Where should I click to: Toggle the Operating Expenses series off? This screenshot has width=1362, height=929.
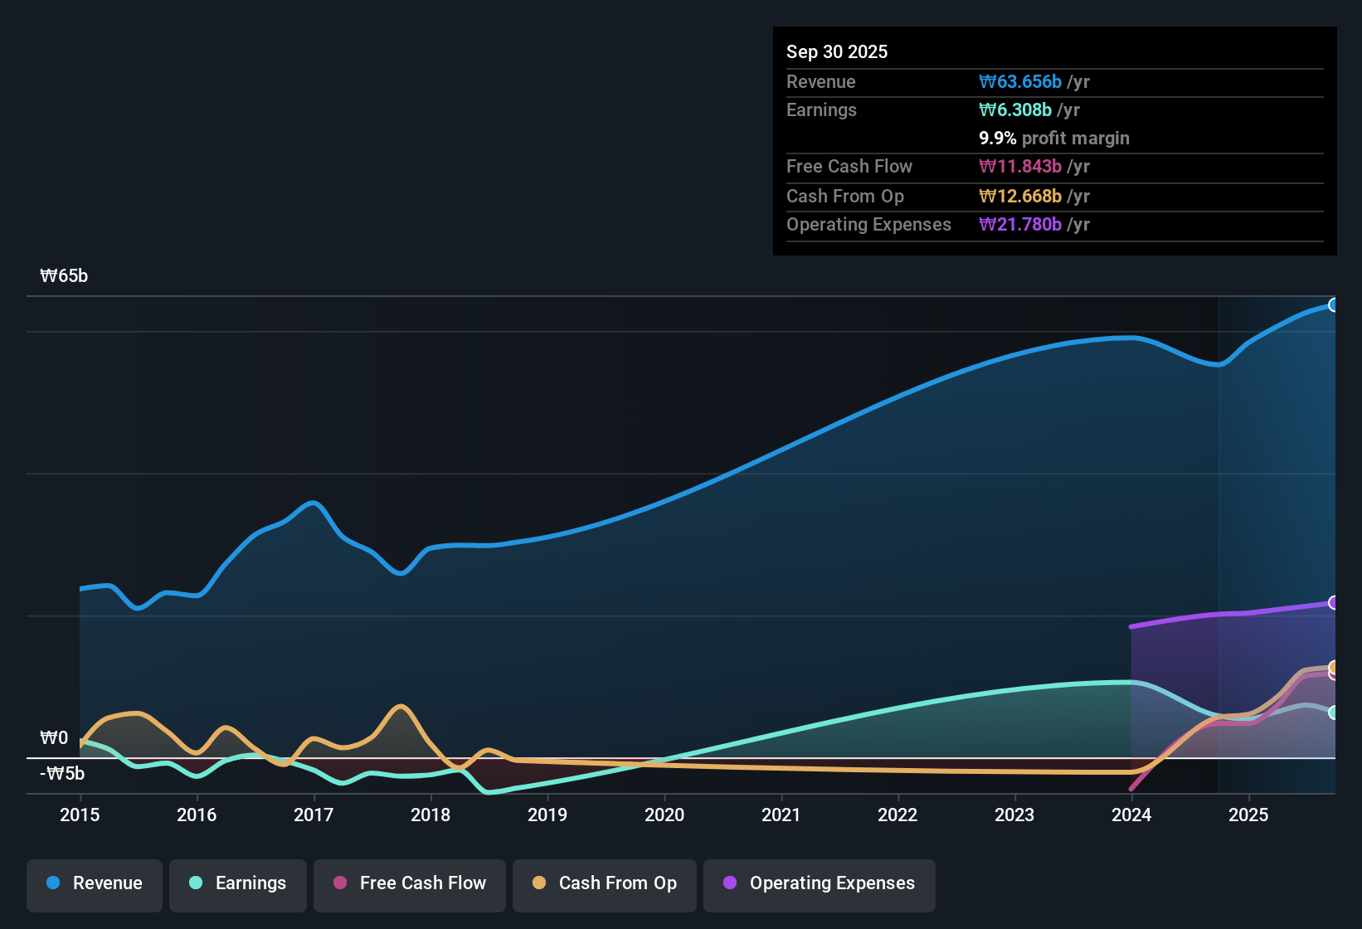pos(819,884)
